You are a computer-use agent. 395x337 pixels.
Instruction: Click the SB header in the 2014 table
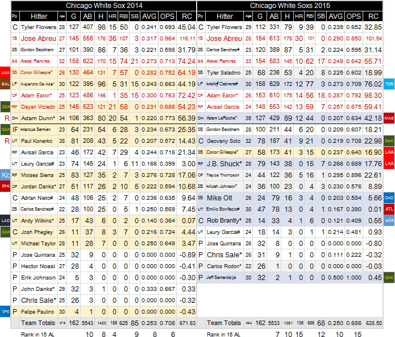pyautogui.click(x=135, y=17)
